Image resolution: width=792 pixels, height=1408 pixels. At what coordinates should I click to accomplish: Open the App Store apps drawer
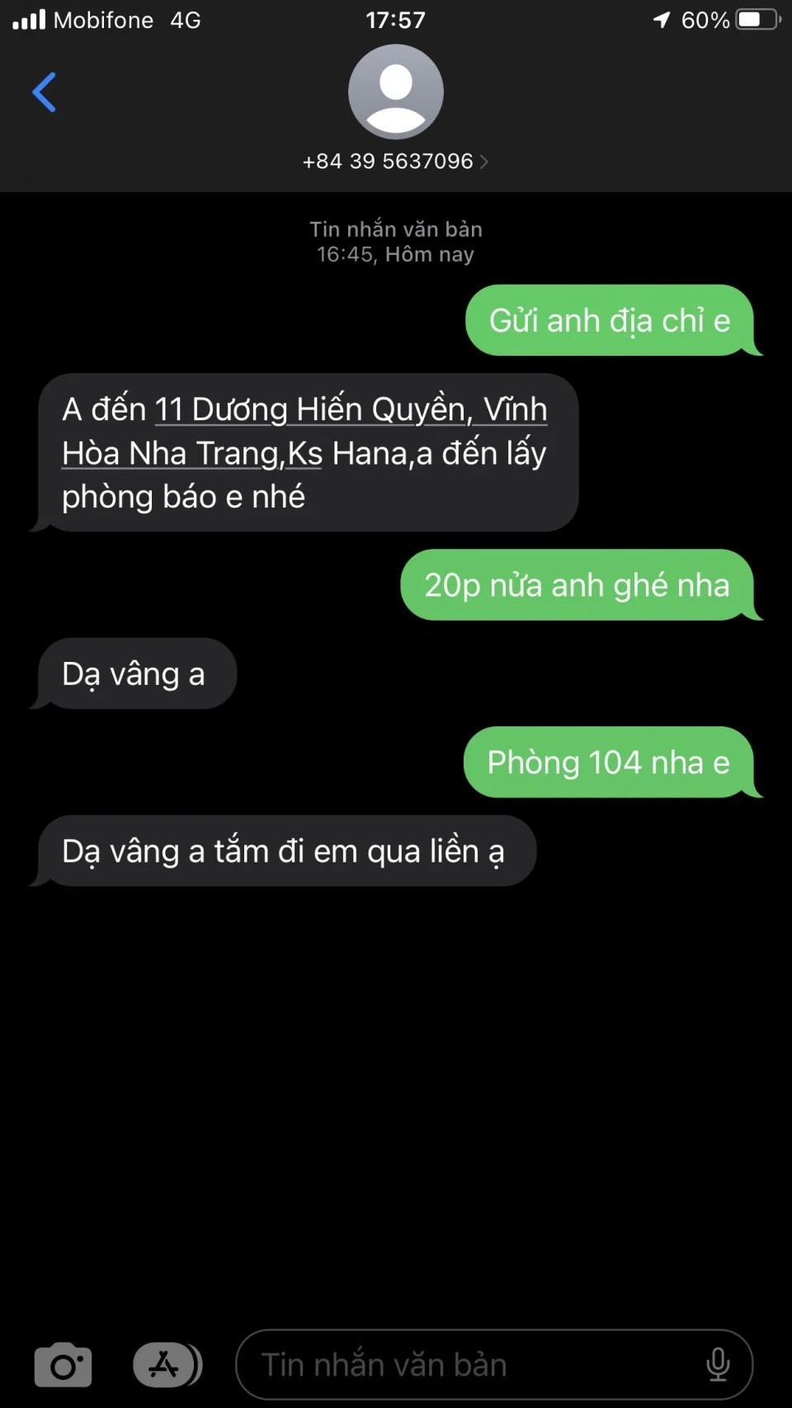[x=167, y=1365]
